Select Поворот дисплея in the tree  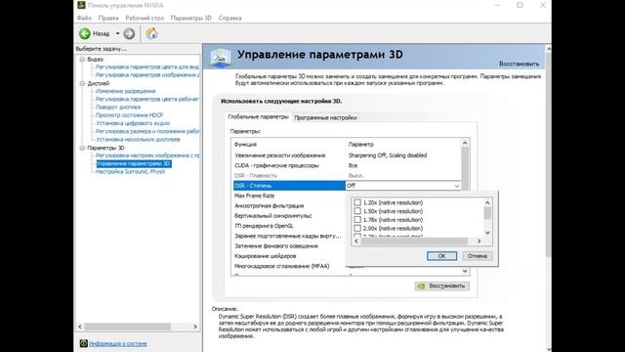(x=118, y=108)
